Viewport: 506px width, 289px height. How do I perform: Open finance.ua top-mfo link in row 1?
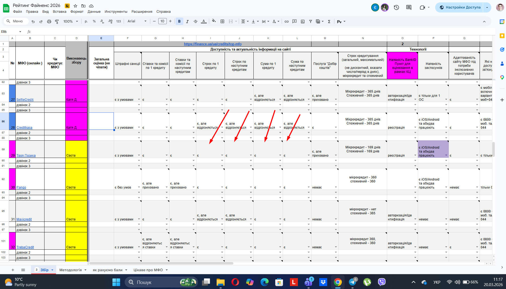(x=213, y=44)
